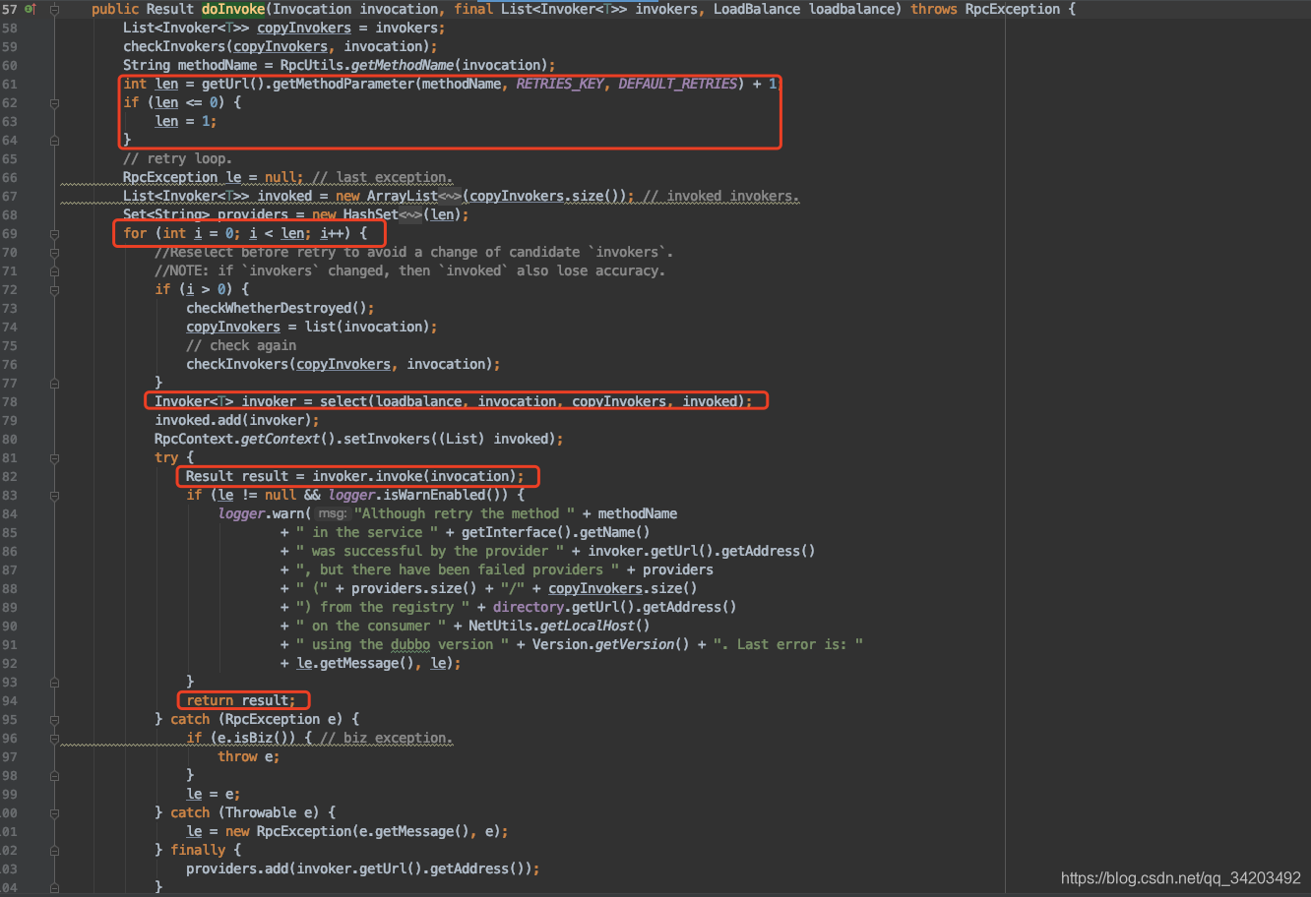Click line number 69 in the gutter

(x=9, y=233)
